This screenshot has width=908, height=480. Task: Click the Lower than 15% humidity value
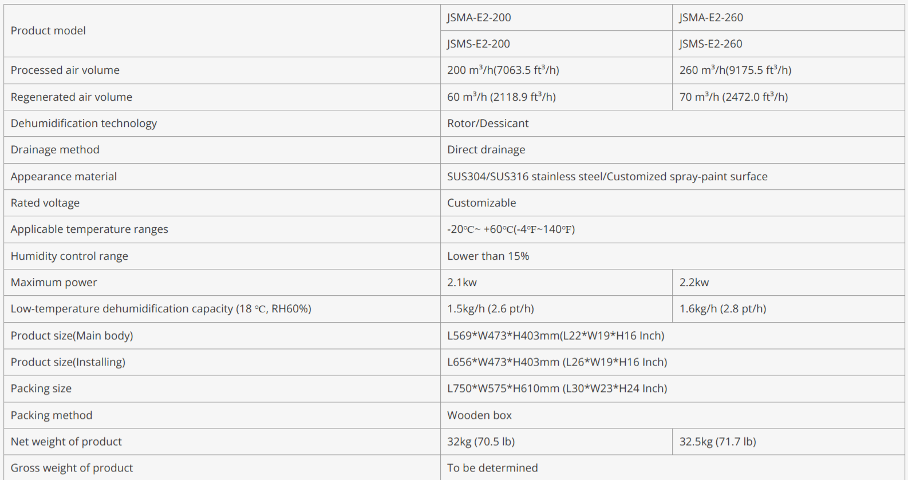coord(488,256)
